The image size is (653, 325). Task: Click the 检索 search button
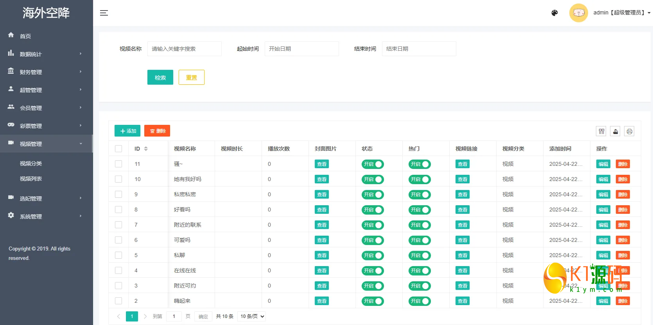(160, 77)
